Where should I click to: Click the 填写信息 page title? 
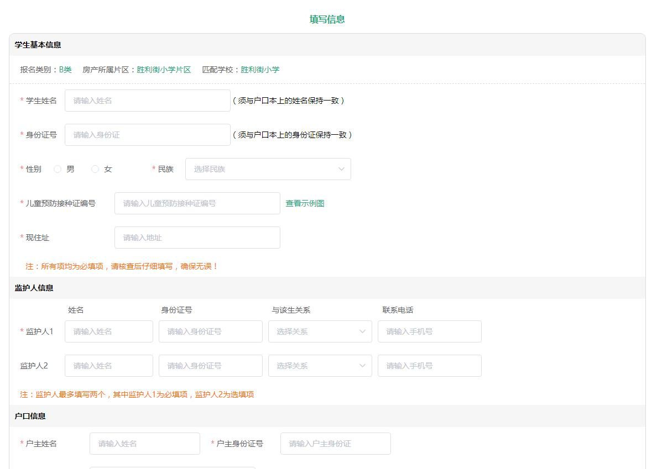point(327,19)
